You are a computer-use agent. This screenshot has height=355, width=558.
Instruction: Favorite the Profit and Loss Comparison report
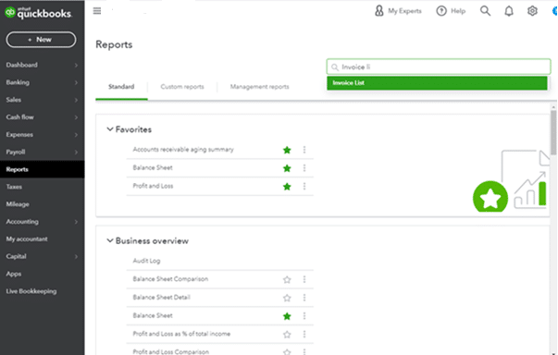287,352
